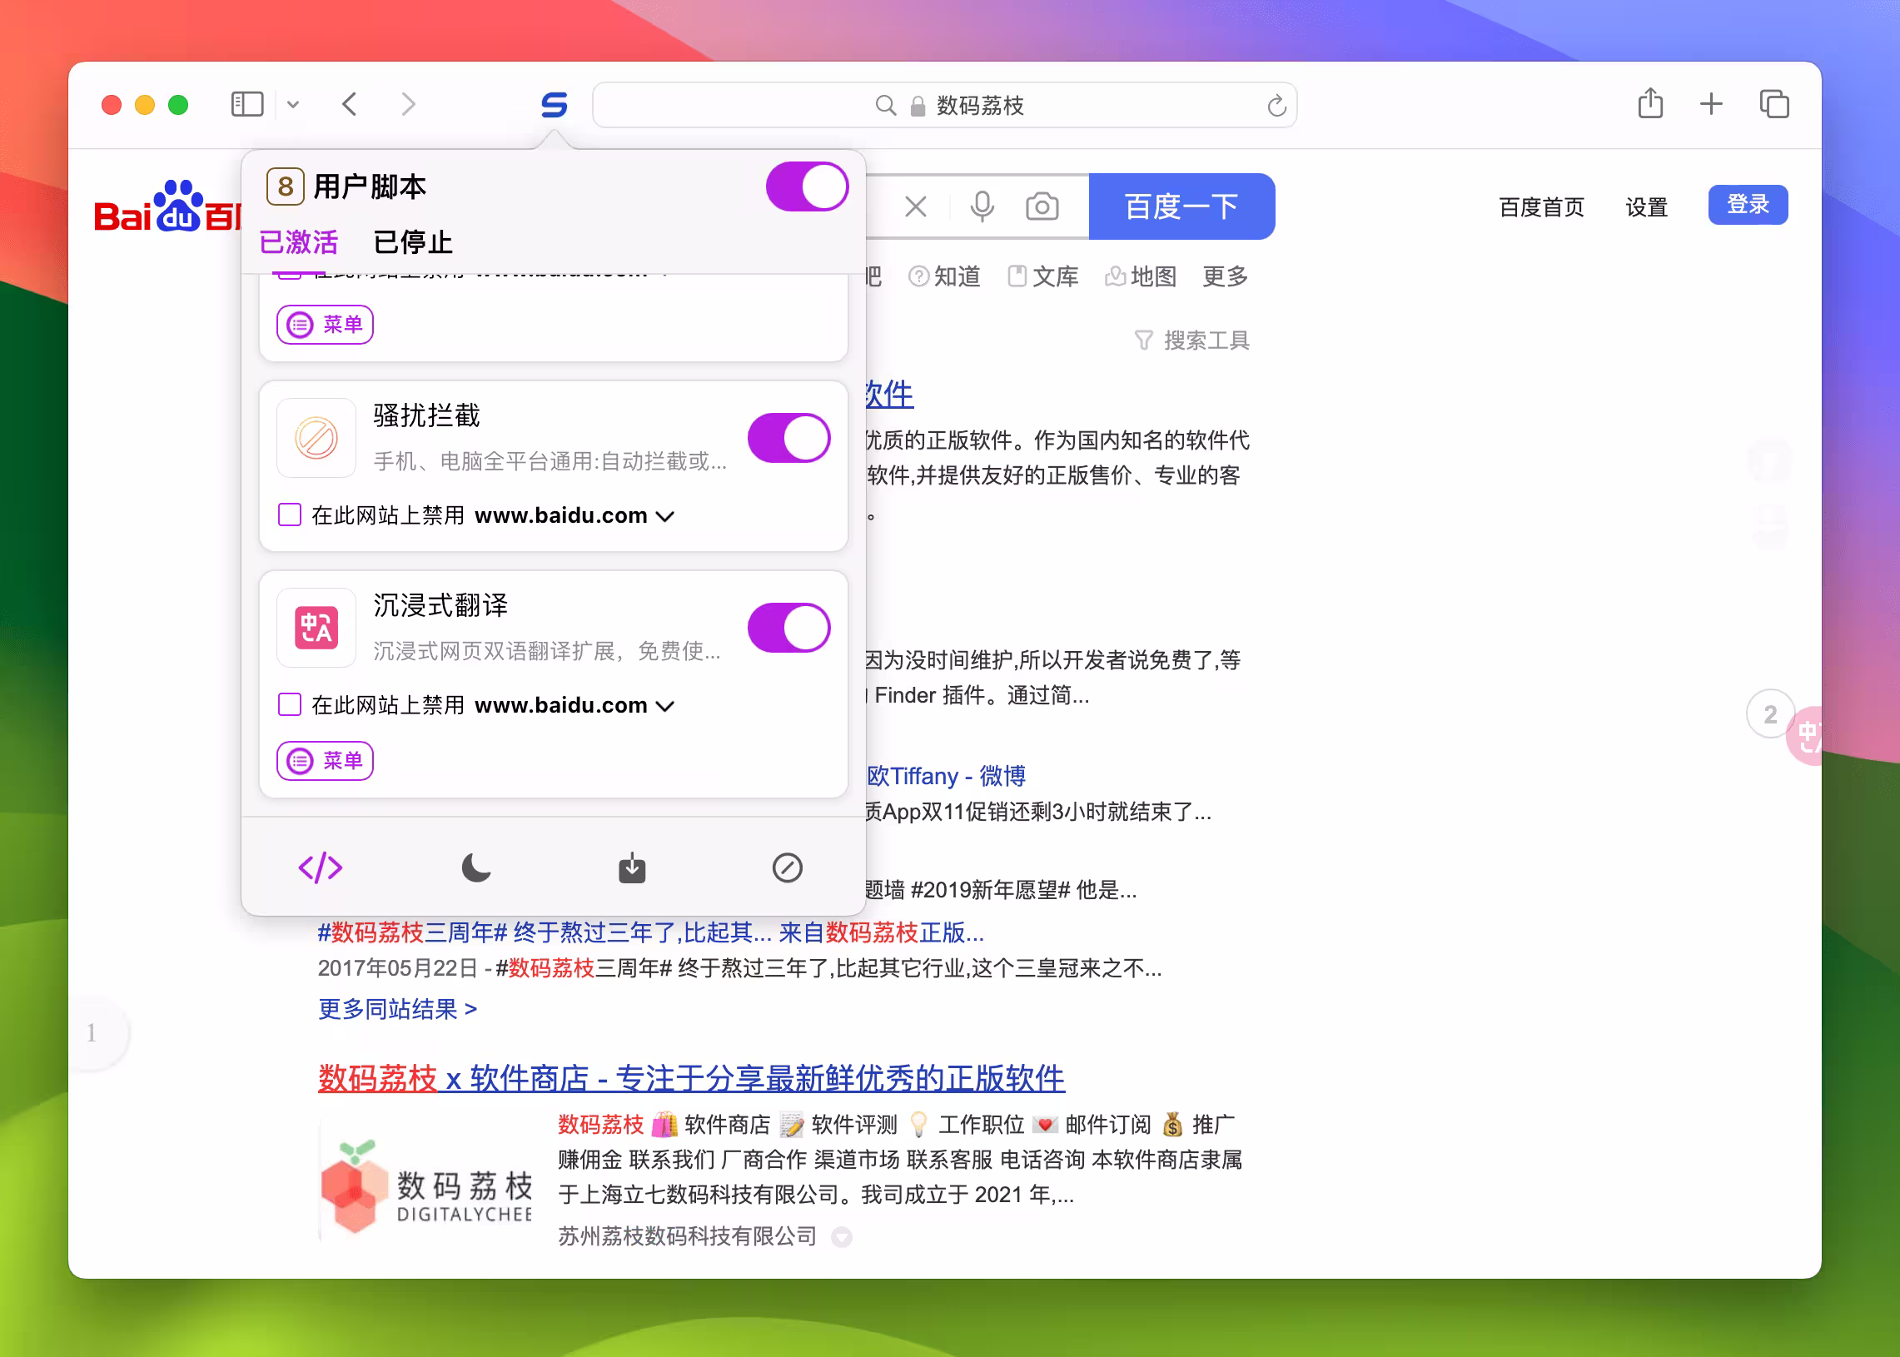Click the Stay extension S icon in toolbar

point(554,104)
